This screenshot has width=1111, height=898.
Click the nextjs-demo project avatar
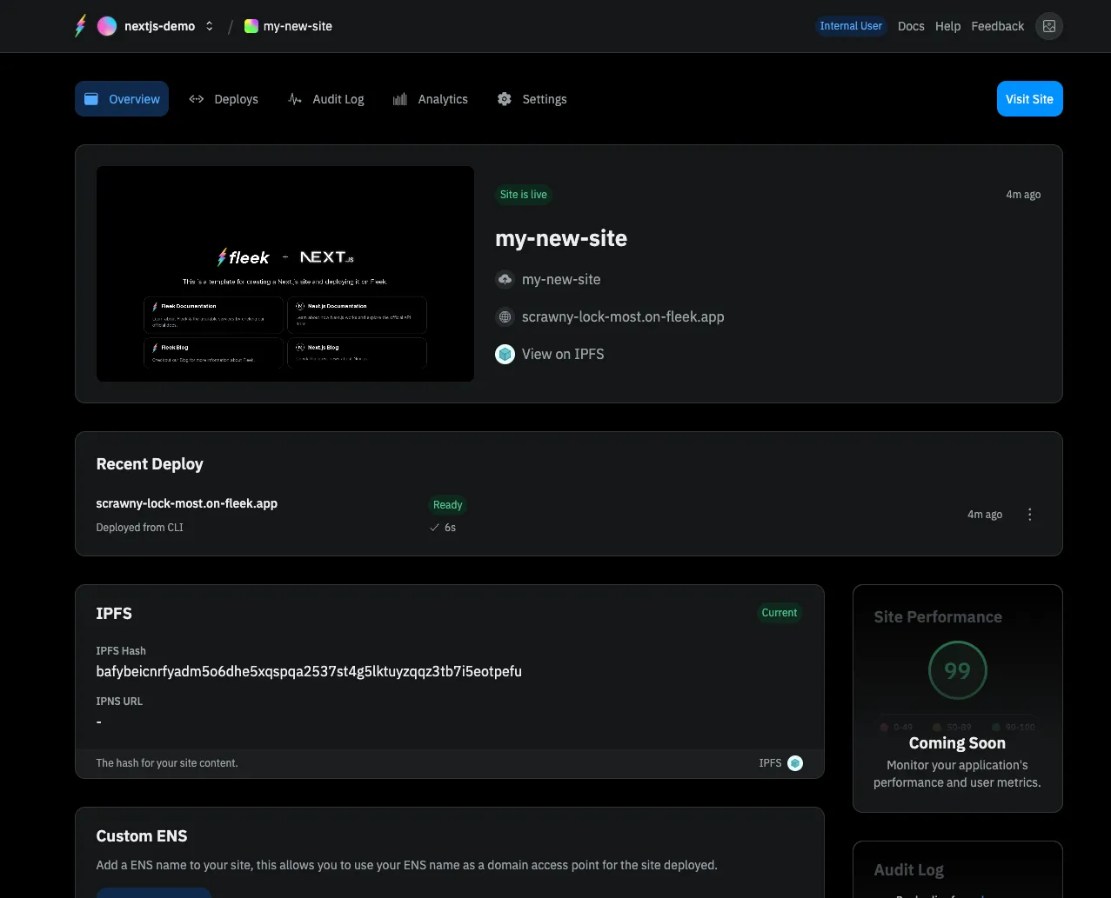point(107,26)
